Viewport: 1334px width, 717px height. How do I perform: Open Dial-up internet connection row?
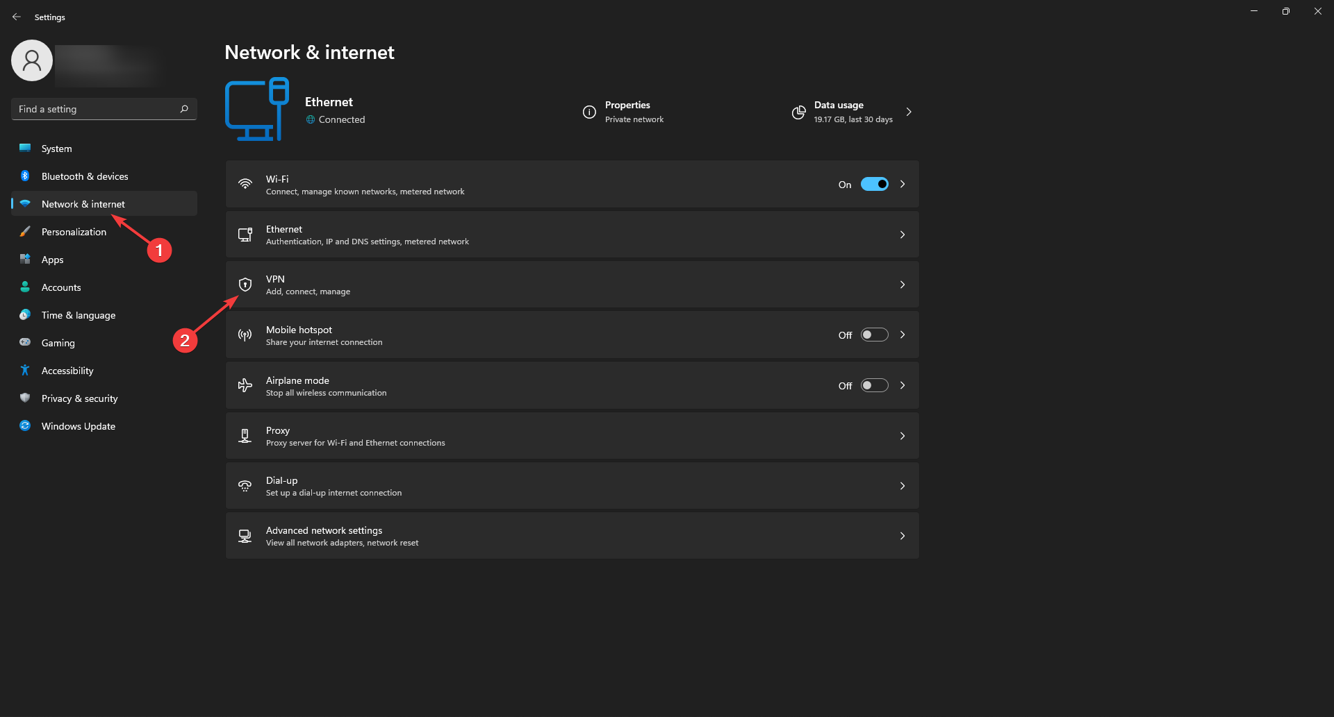573,486
